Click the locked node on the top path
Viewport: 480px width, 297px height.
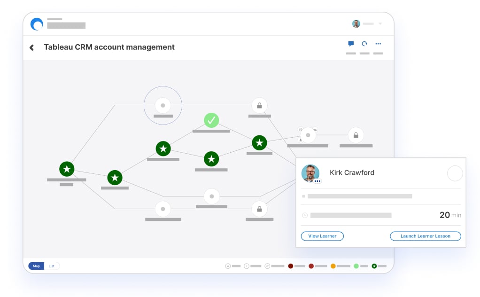tap(259, 105)
